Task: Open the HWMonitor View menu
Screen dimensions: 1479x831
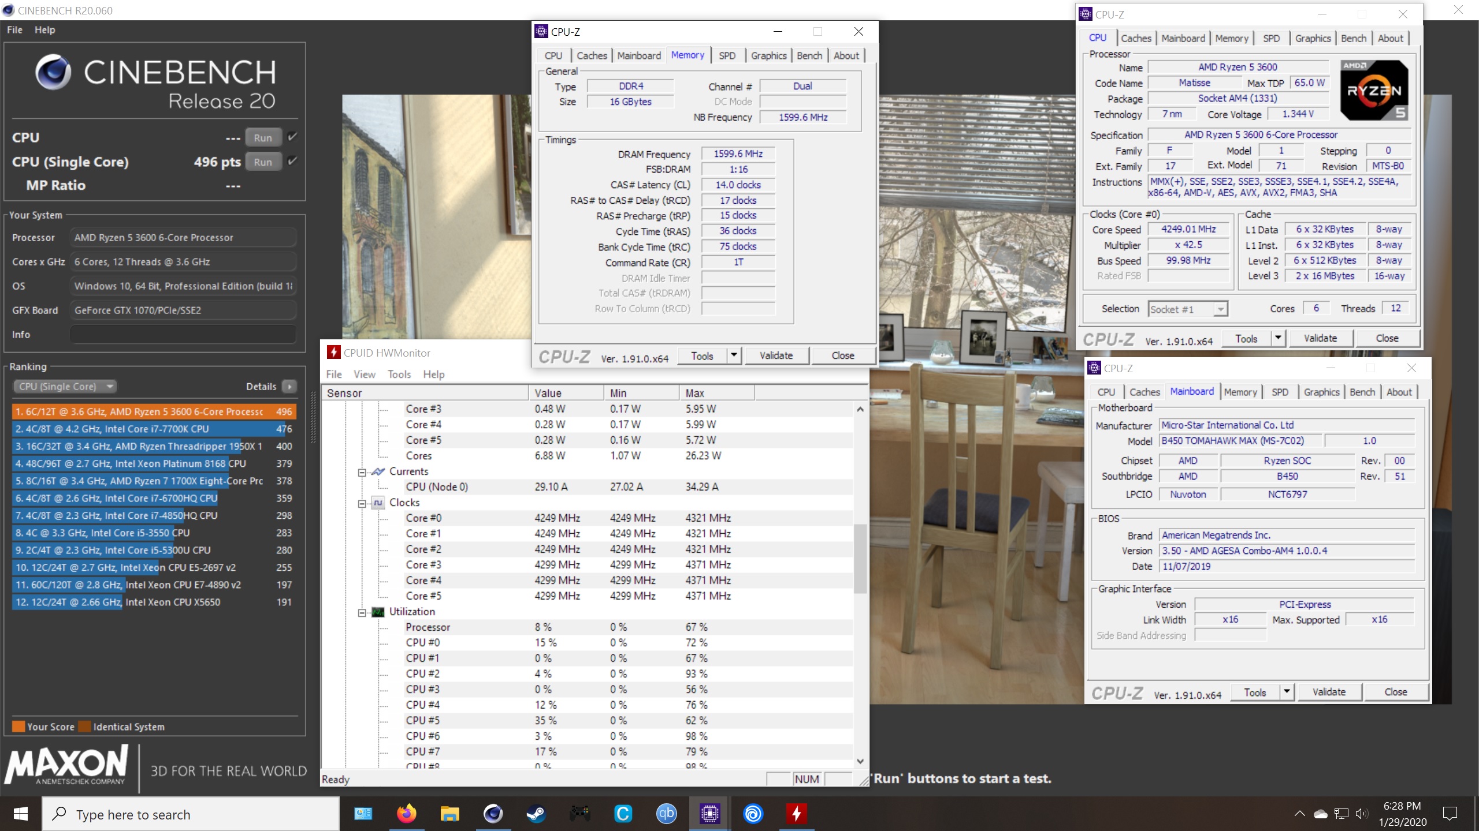Action: (365, 375)
